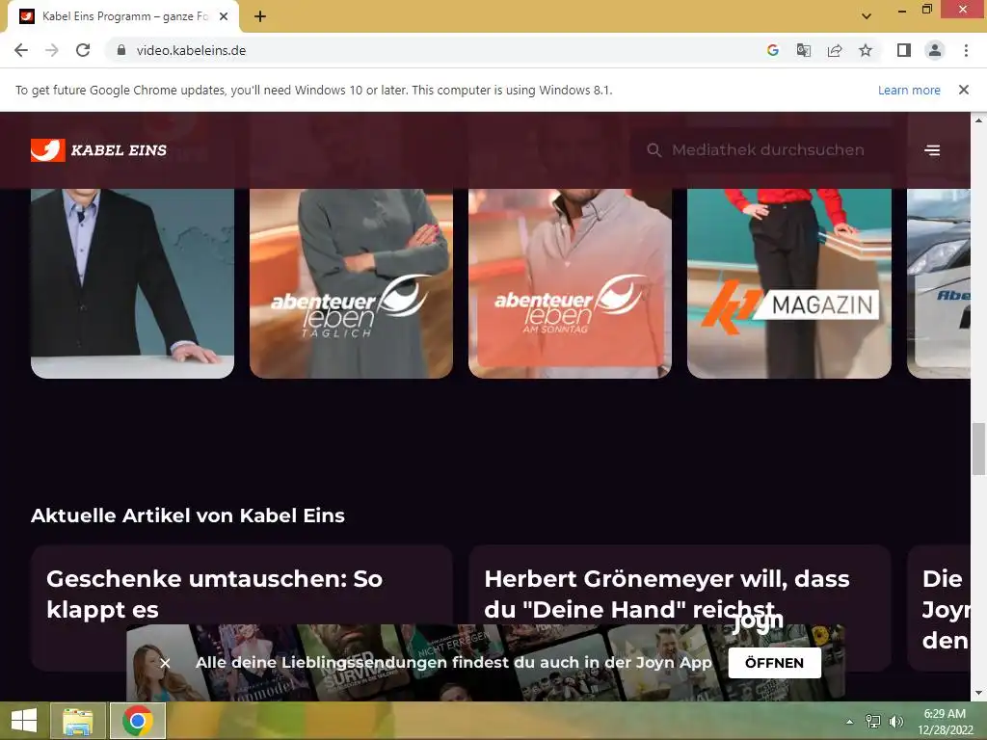Open the hamburger menu on Kabel Eins
The width and height of the screenshot is (987, 740).
coord(932,150)
